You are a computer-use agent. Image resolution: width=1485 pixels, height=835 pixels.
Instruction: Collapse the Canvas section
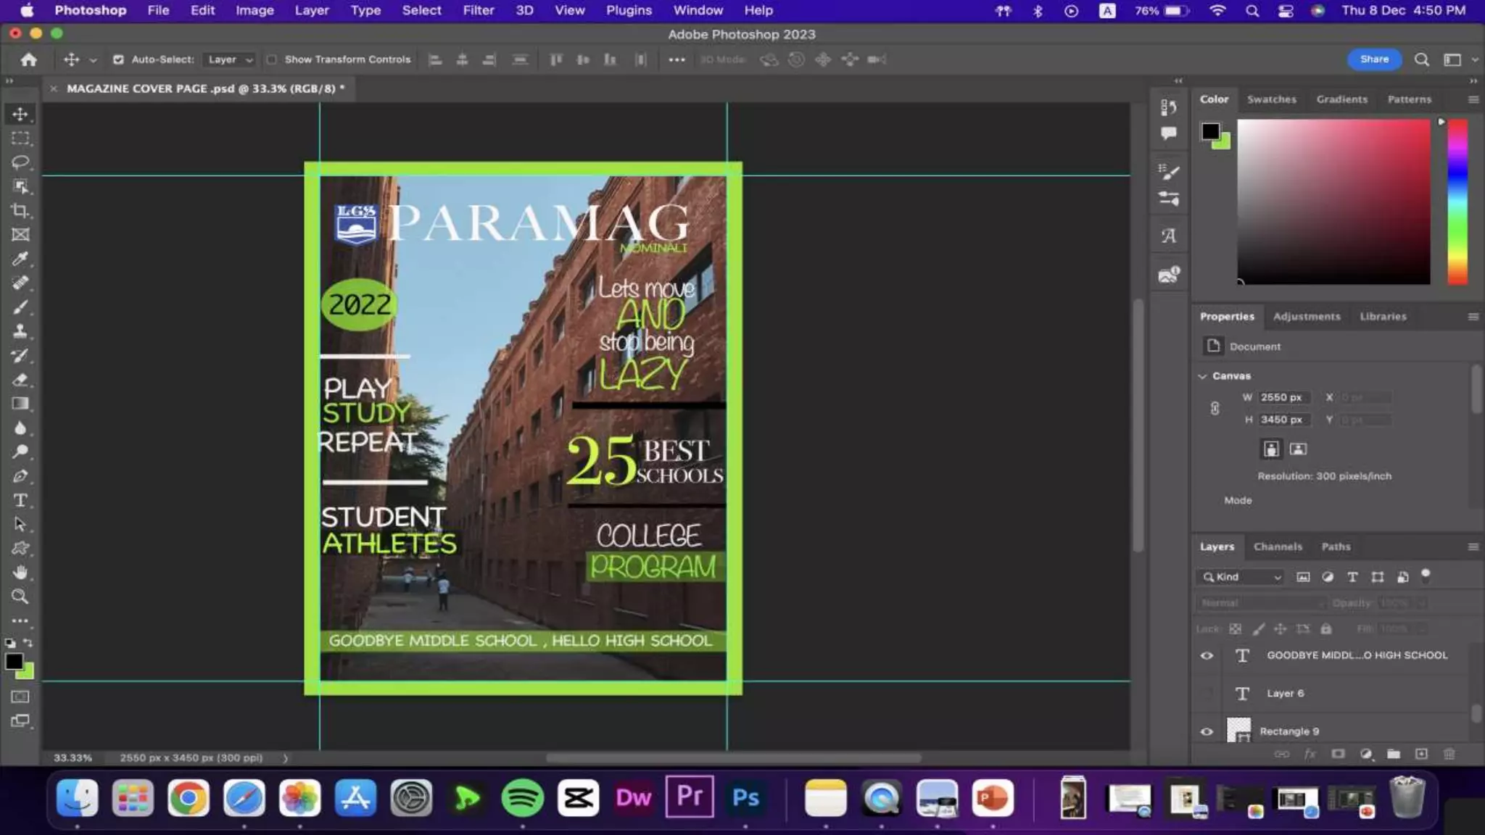[1202, 375]
